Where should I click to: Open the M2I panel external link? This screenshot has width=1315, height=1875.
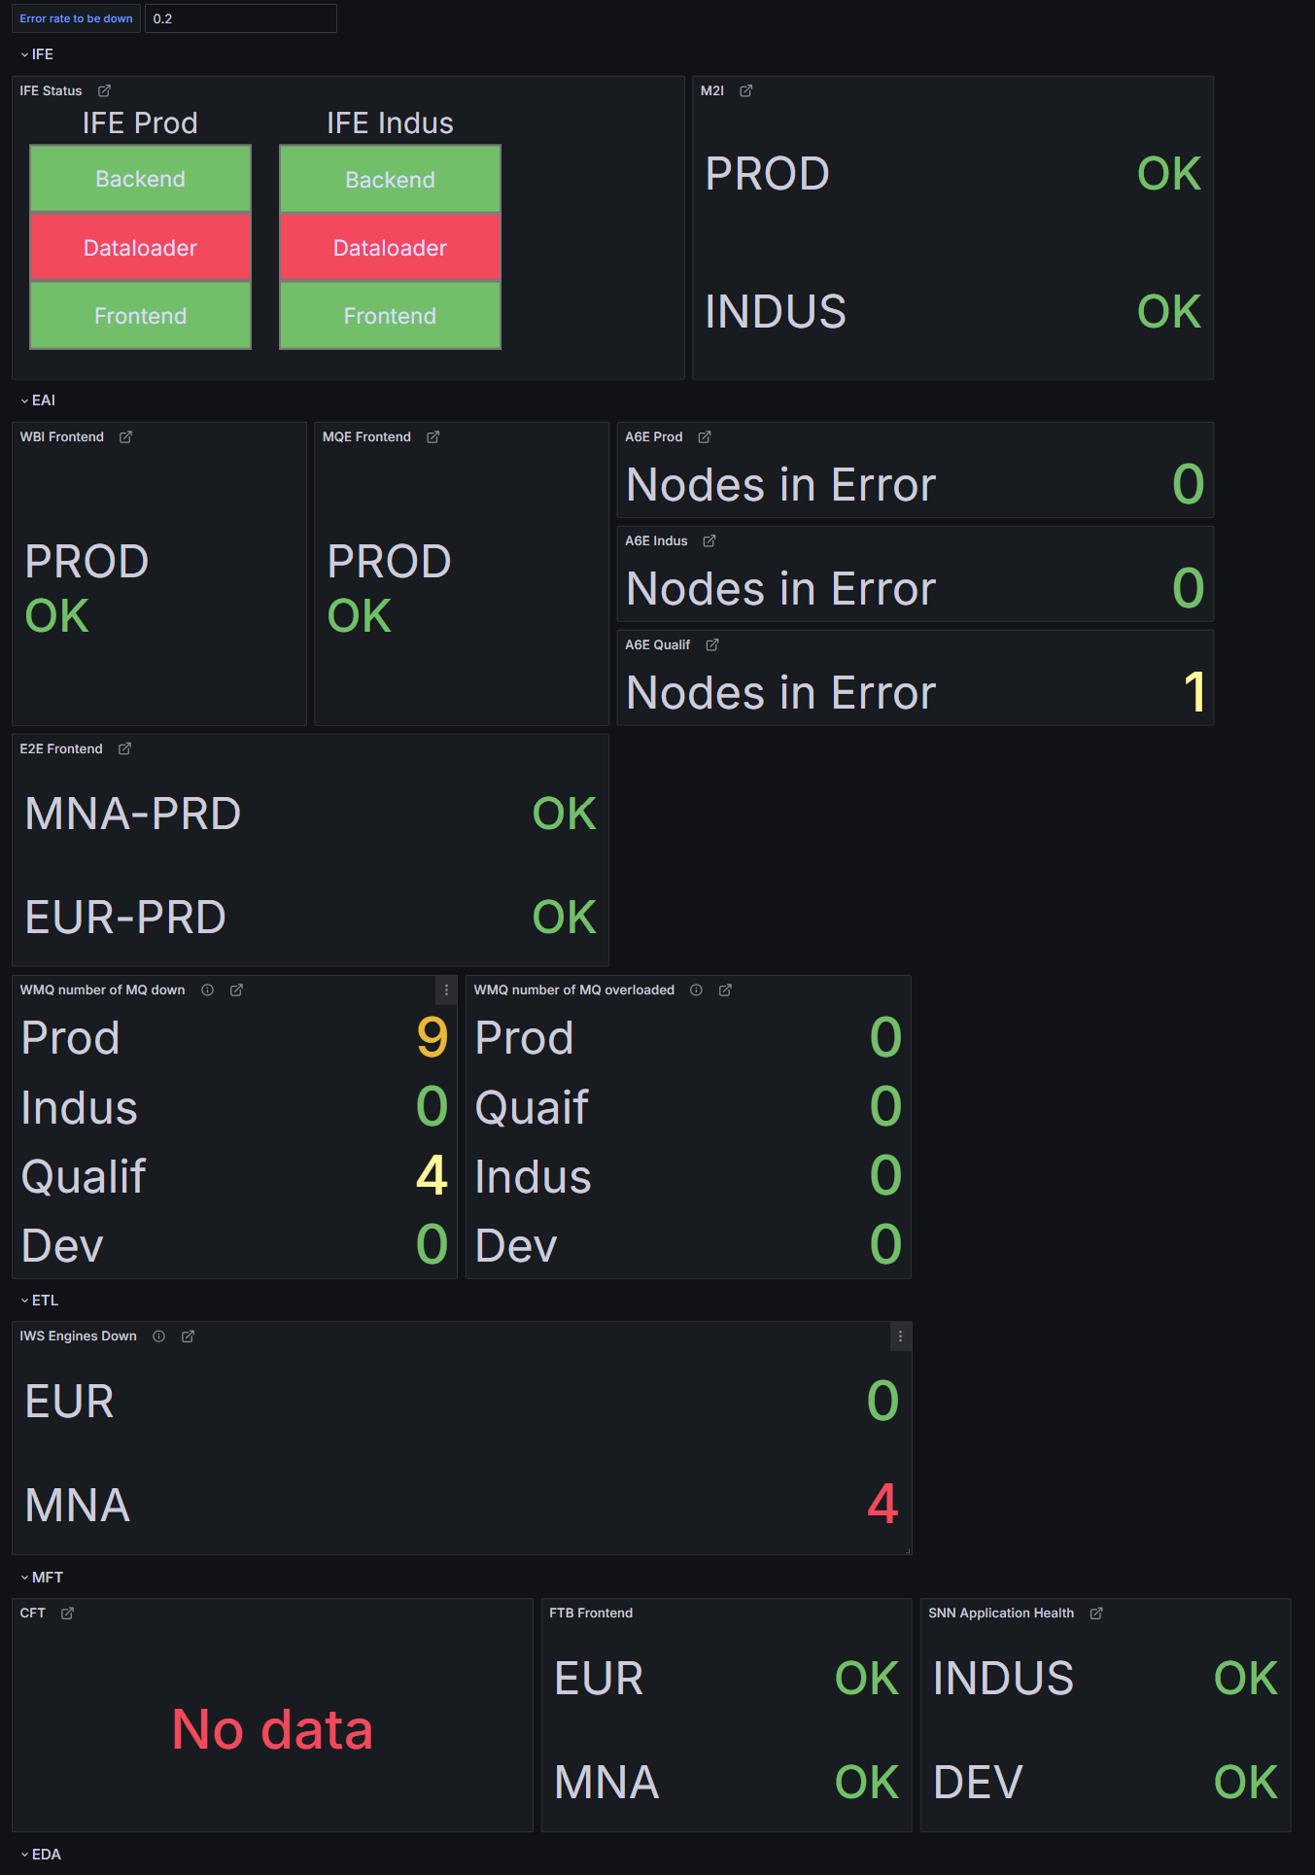745,90
